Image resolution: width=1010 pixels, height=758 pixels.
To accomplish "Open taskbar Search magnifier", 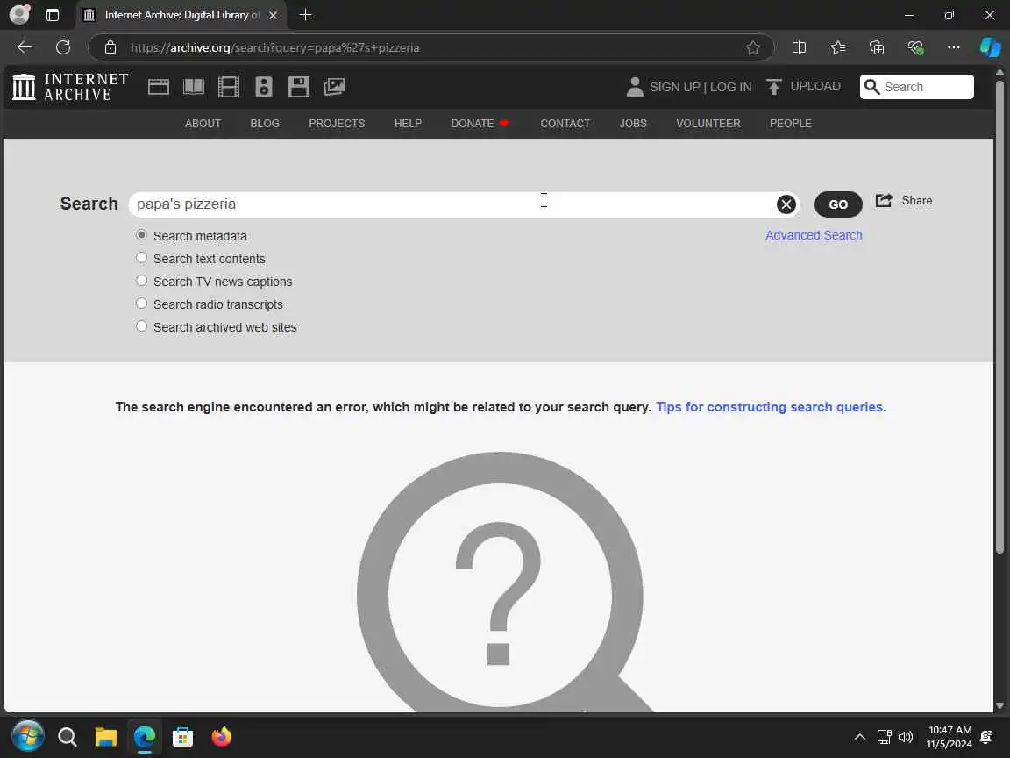I will click(x=67, y=736).
